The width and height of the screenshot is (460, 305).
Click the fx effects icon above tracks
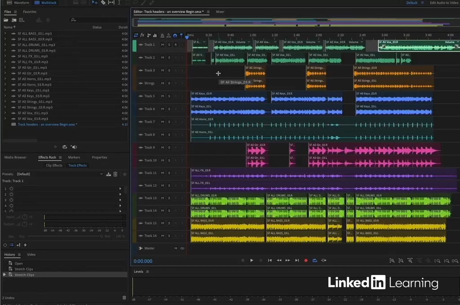pos(142,35)
